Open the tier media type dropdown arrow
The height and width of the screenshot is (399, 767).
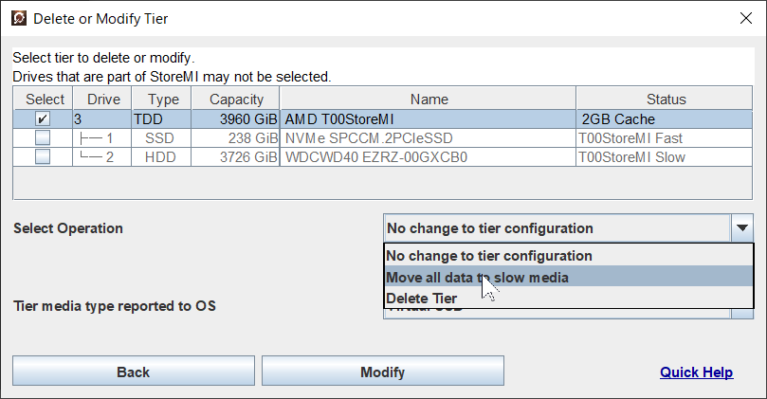742,313
